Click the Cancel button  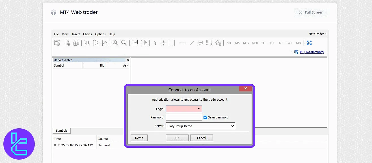[202, 138]
